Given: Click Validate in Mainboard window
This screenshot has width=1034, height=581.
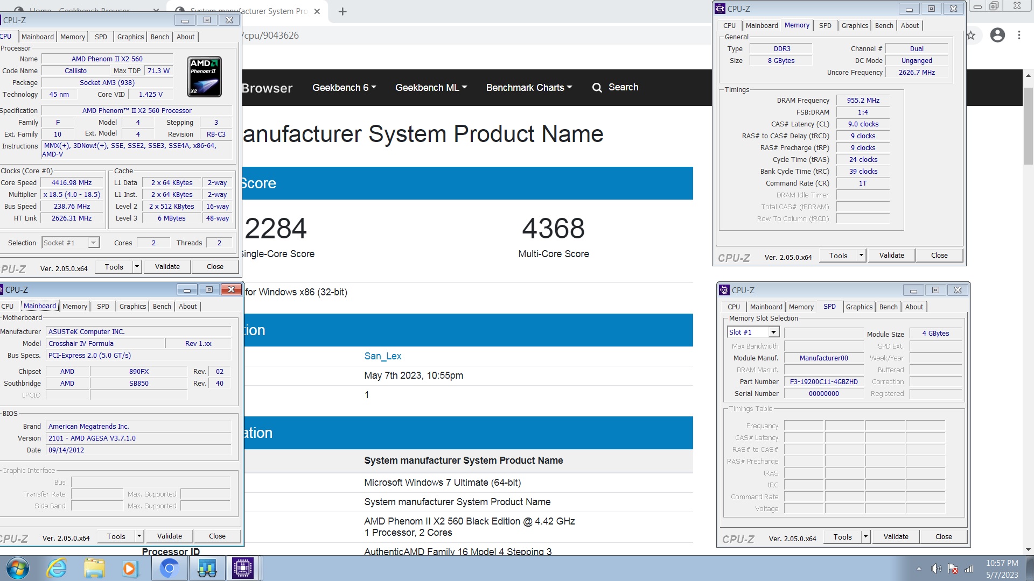Looking at the screenshot, I should coord(170,536).
